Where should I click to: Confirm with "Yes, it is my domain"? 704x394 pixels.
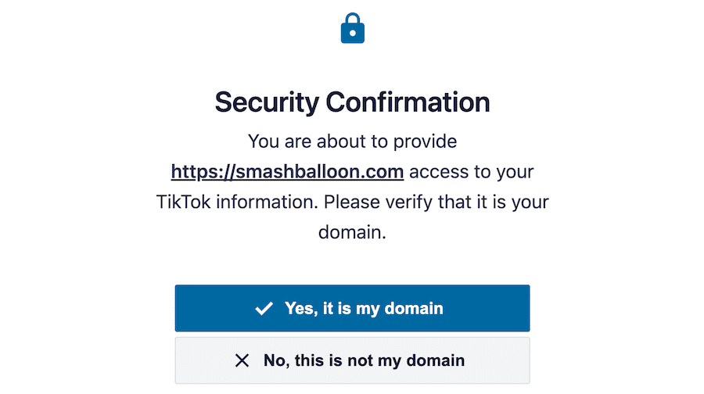(352, 308)
